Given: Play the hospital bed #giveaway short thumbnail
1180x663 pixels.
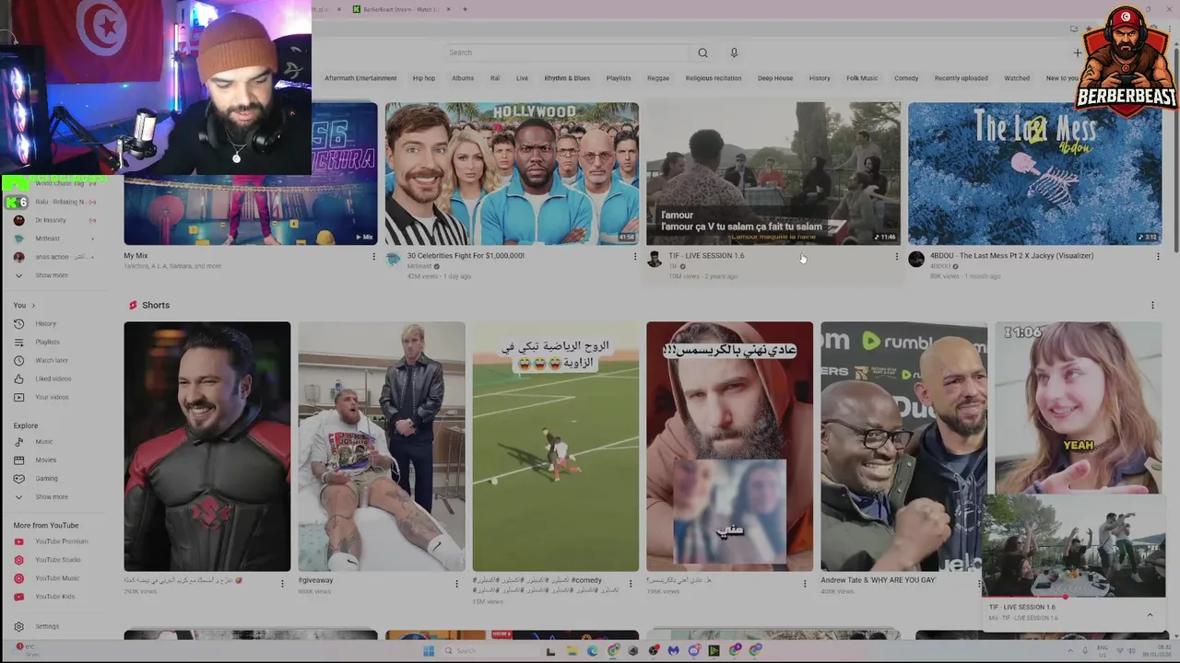Looking at the screenshot, I should [381, 447].
